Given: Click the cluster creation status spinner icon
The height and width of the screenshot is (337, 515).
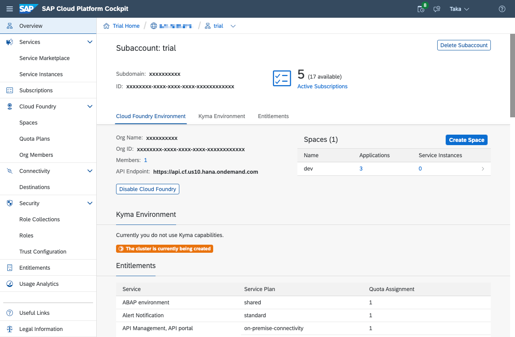Looking at the screenshot, I should [121, 249].
